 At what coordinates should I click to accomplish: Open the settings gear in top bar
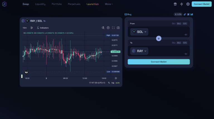tap(188, 4)
